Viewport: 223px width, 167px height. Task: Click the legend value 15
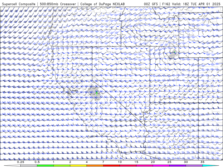[136, 162]
